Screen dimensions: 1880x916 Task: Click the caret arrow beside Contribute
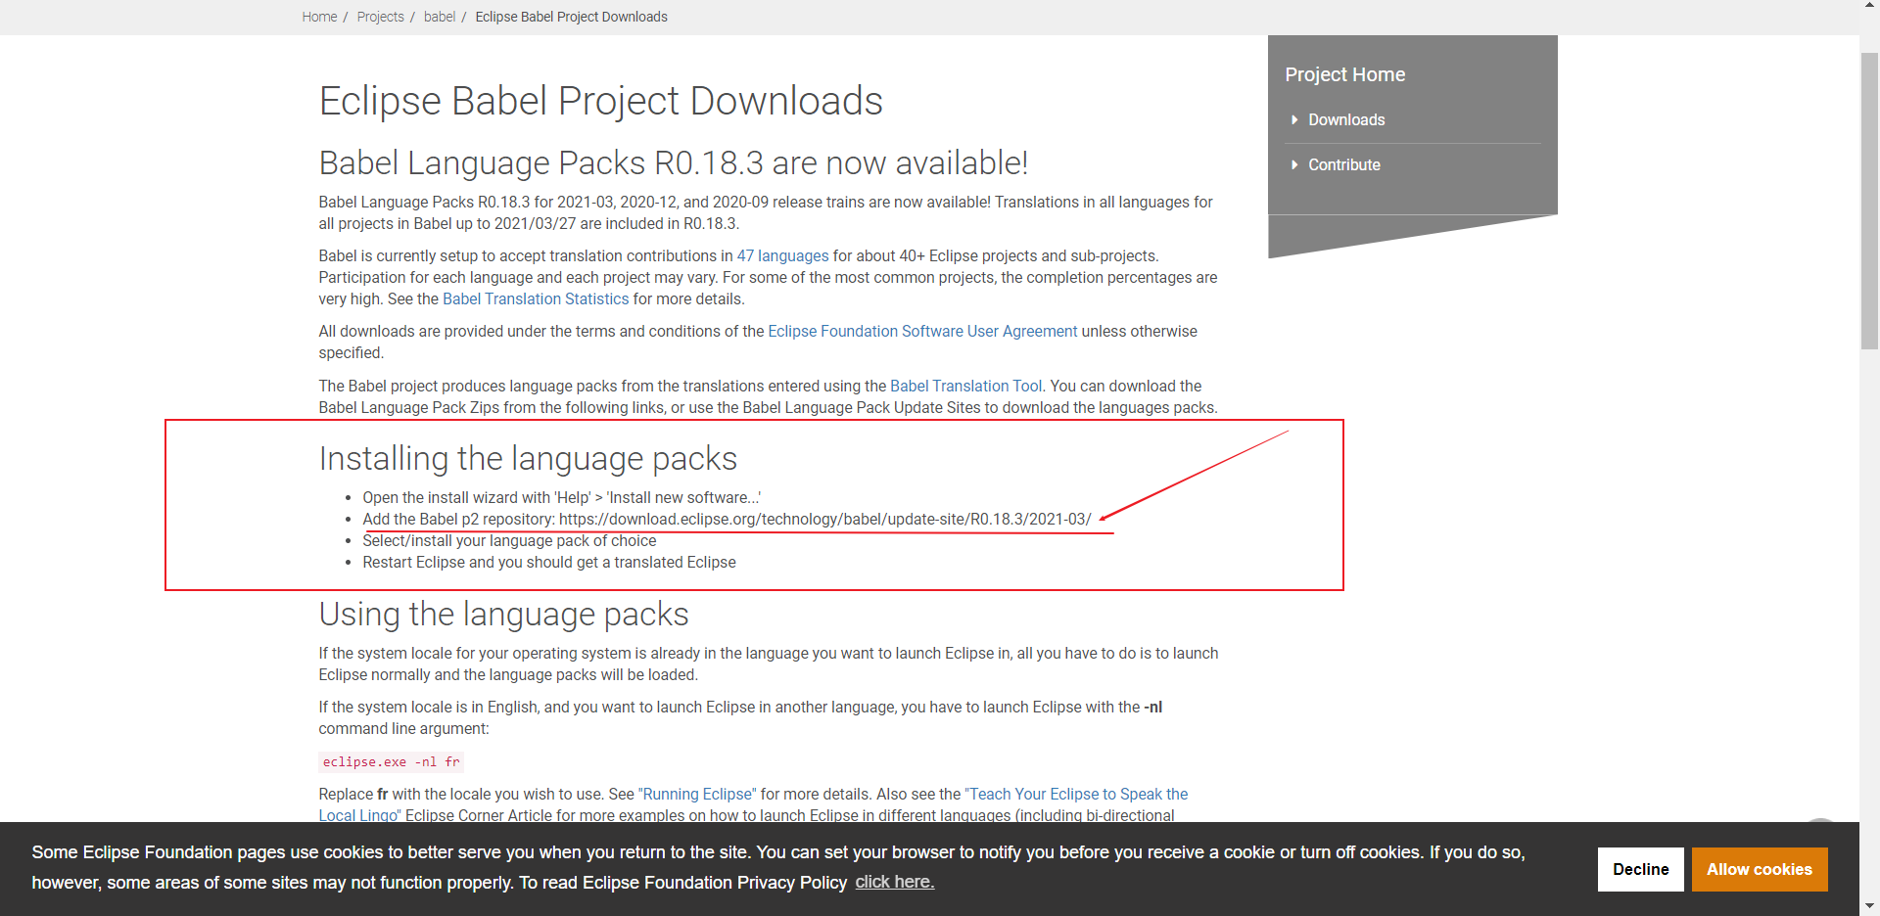(1294, 164)
